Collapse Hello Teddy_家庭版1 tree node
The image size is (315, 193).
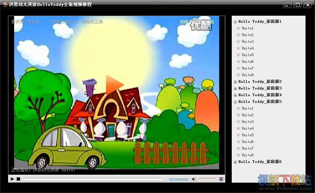point(235,22)
